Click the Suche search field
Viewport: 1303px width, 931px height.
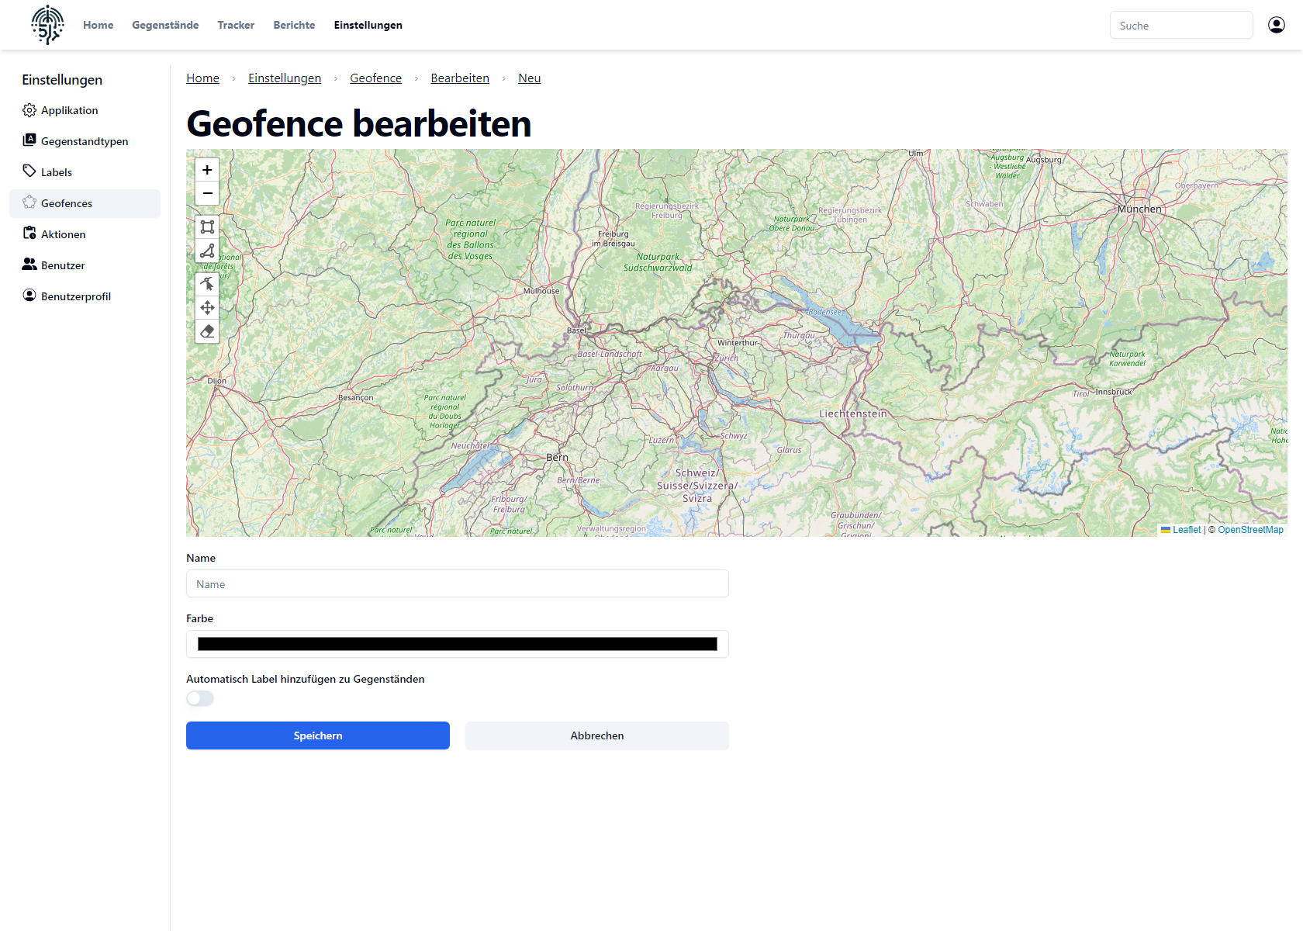click(x=1180, y=26)
